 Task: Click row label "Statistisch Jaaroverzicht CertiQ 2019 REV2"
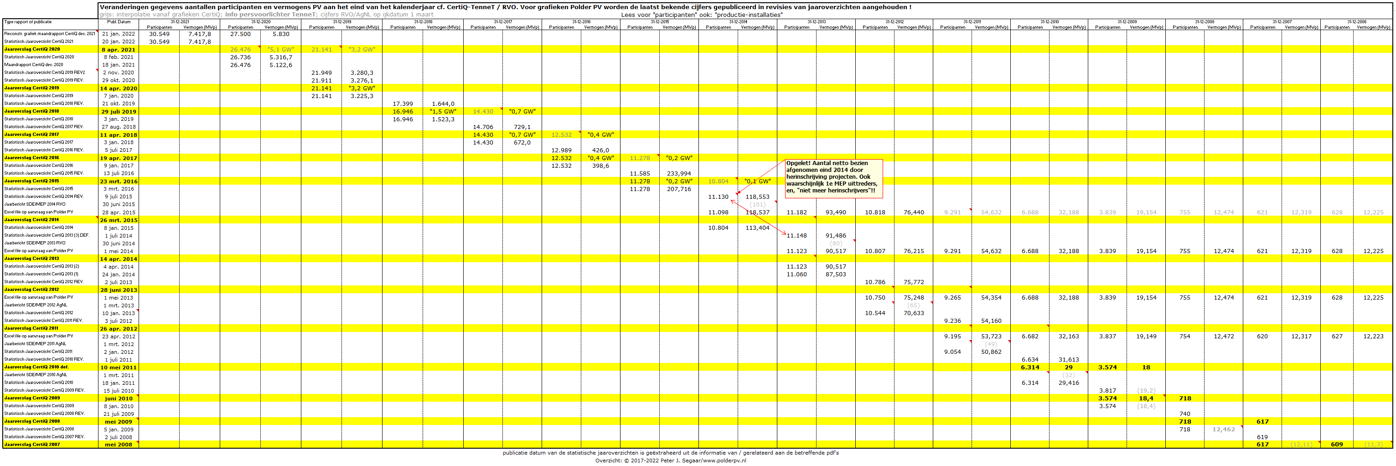click(44, 72)
